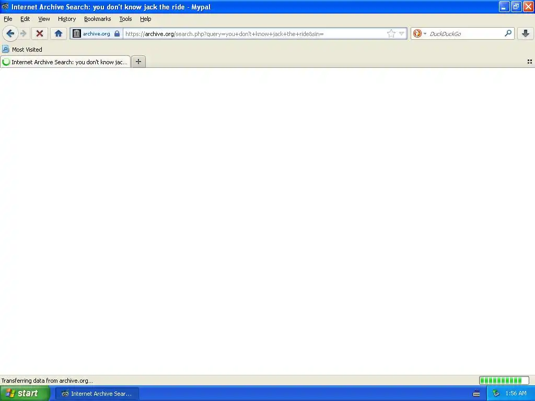The width and height of the screenshot is (535, 401).
Task: Open the Bookmarks menu
Action: click(98, 19)
